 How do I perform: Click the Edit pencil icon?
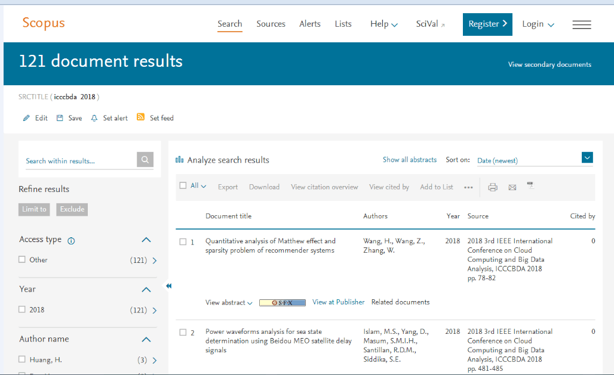point(26,118)
